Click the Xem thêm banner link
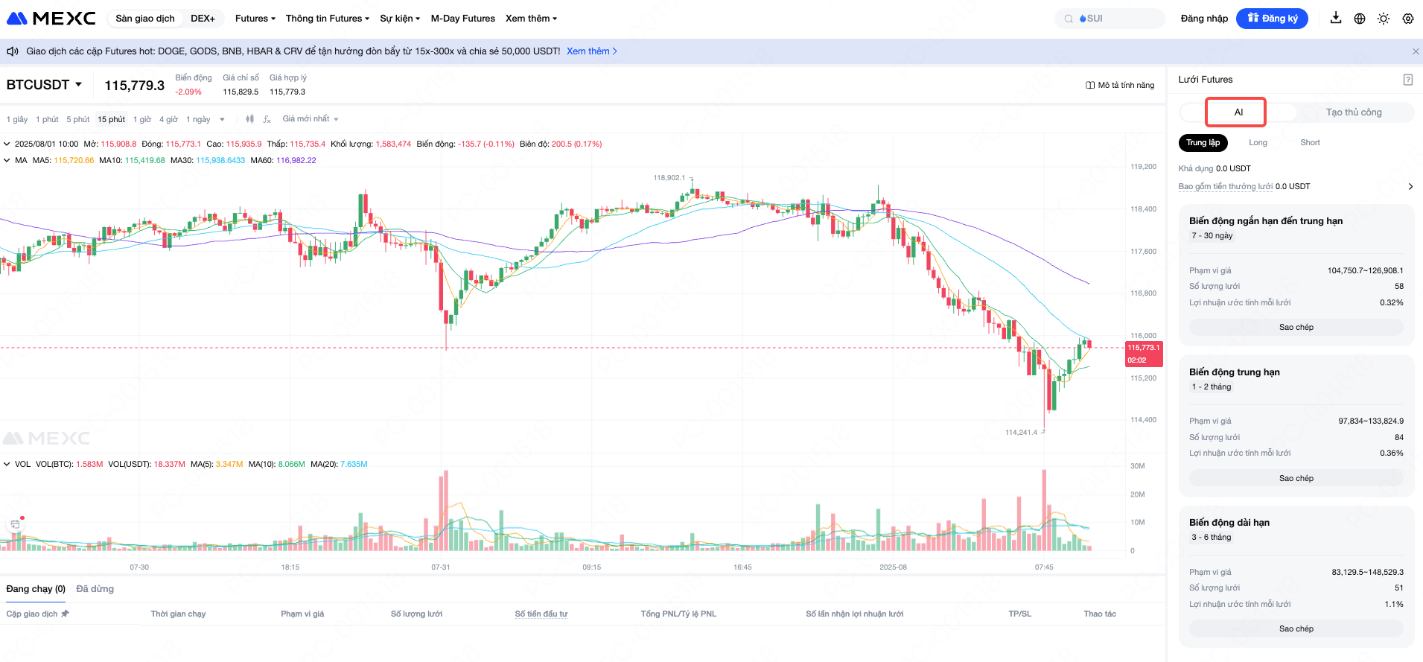The width and height of the screenshot is (1423, 662). click(x=591, y=51)
